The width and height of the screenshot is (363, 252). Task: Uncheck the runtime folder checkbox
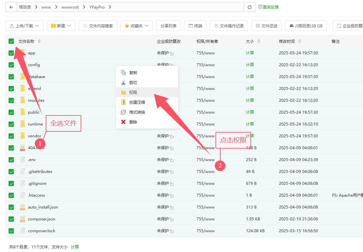point(11,124)
